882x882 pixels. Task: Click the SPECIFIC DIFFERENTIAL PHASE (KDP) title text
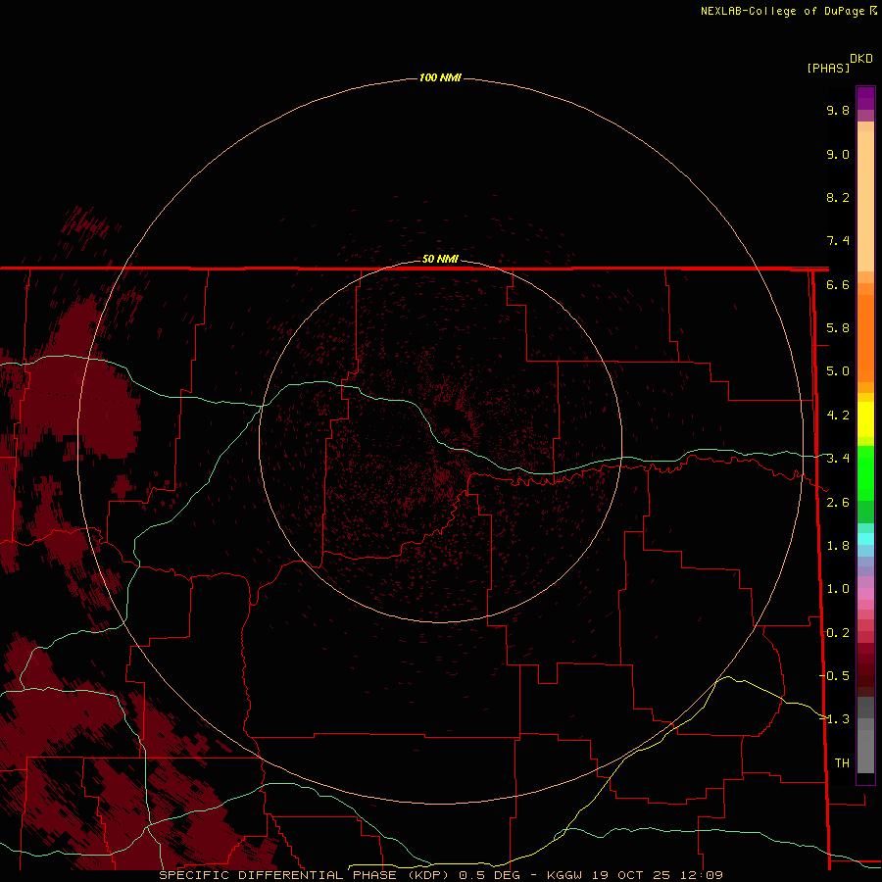(304, 875)
